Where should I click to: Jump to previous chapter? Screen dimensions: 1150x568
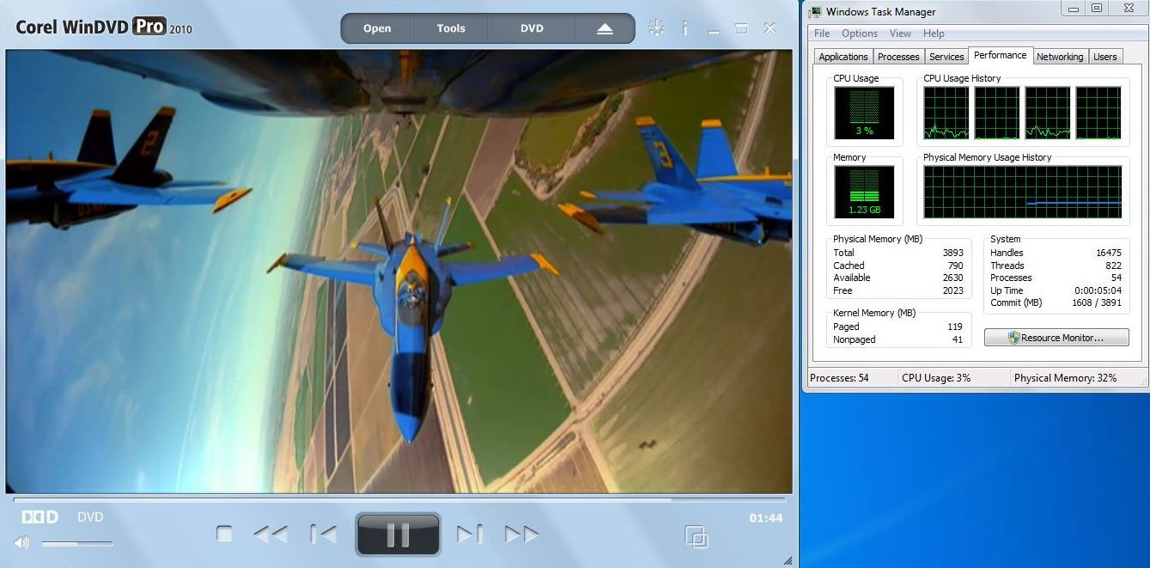pyautogui.click(x=323, y=534)
